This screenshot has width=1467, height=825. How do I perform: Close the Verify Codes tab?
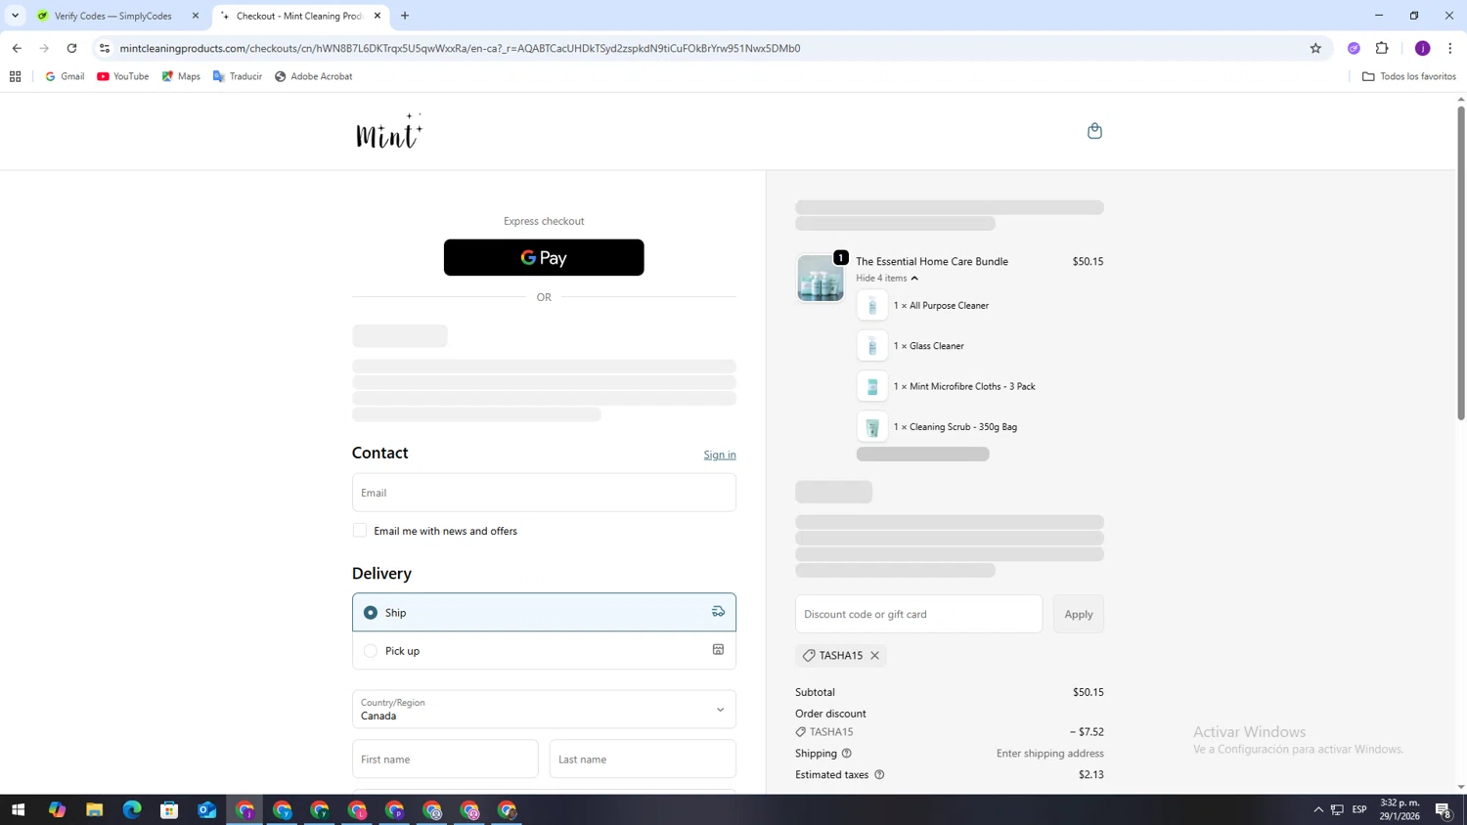pos(196,16)
